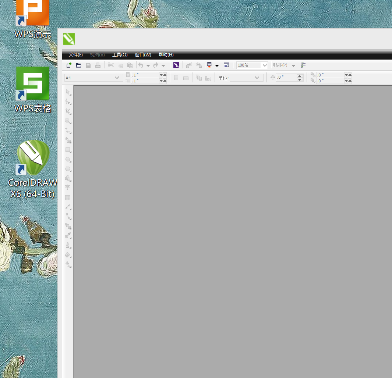Select the Ellipse tool
The width and height of the screenshot is (392, 378).
click(68, 160)
